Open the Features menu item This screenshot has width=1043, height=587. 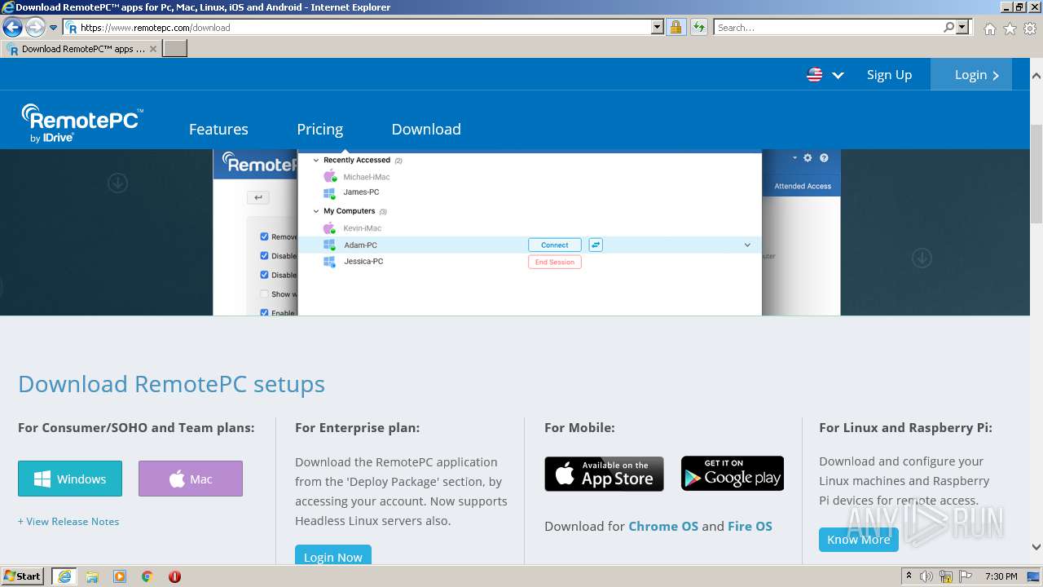[x=218, y=129]
